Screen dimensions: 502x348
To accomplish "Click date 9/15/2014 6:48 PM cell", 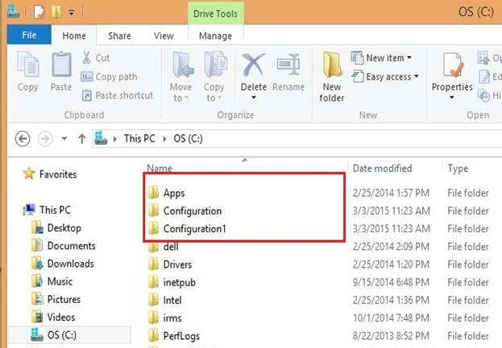I will [x=391, y=282].
